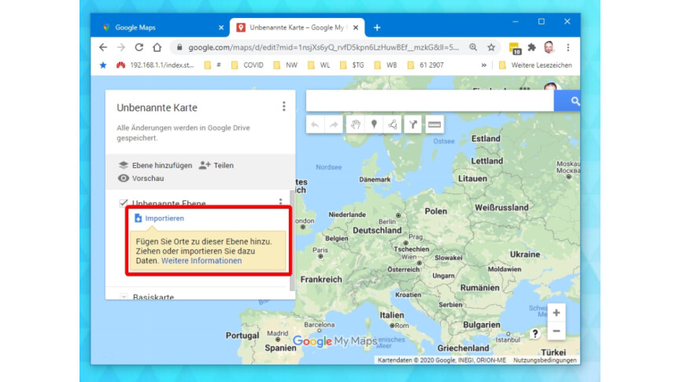Viewport: 680px width, 382px height.
Task: Undo the last map edit
Action: coord(316,125)
